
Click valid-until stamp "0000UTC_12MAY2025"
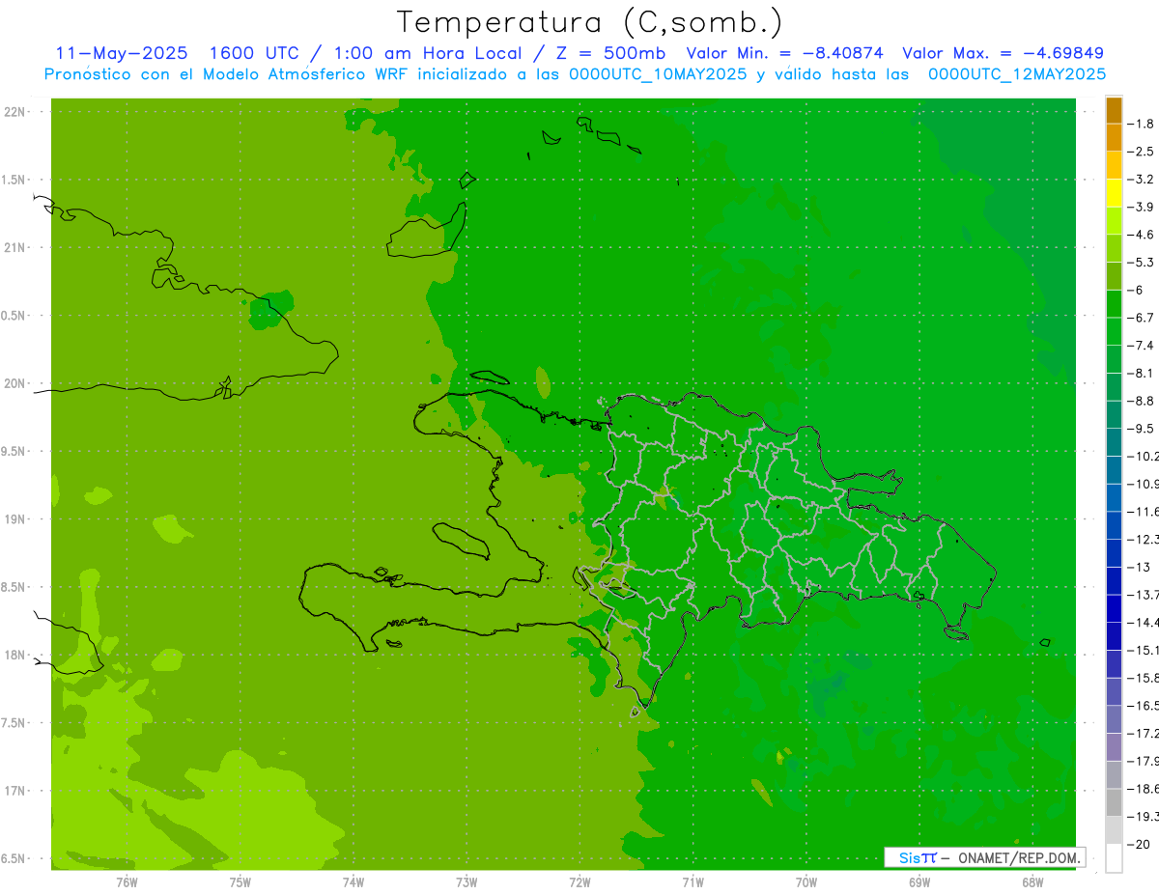[x=1017, y=74]
